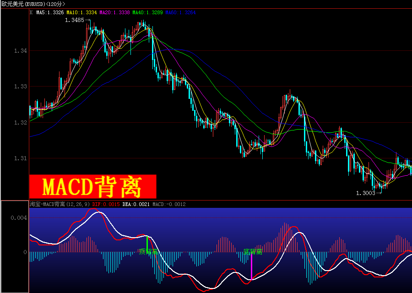Click the green 底背离 divergence label
The width and height of the screenshot is (412, 293).
[253, 252]
